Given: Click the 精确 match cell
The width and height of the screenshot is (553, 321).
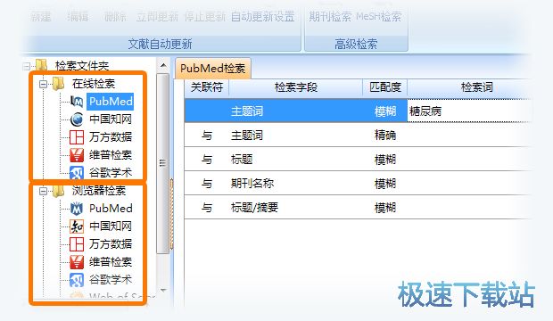Looking at the screenshot, I should click(385, 136).
